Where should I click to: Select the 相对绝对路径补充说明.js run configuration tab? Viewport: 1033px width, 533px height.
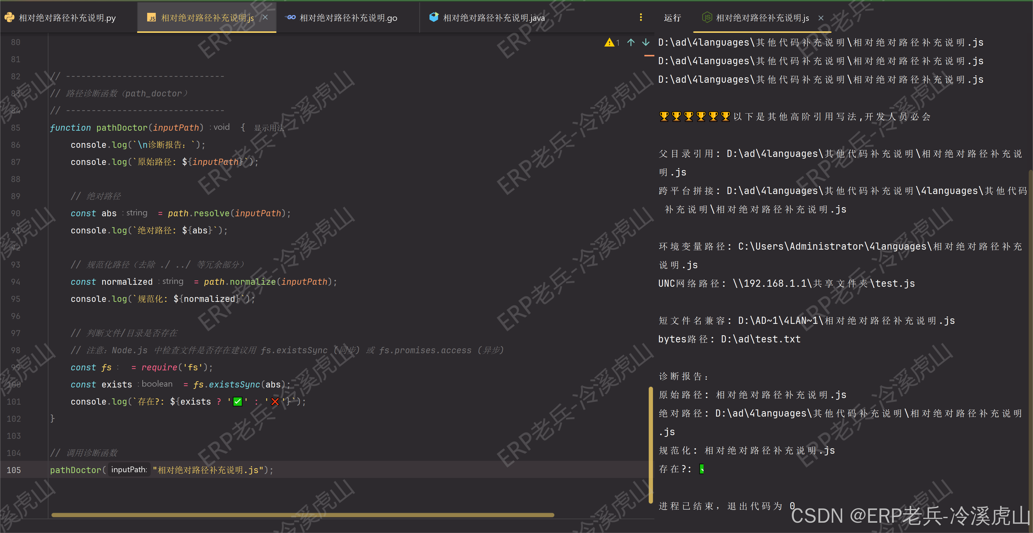[762, 18]
